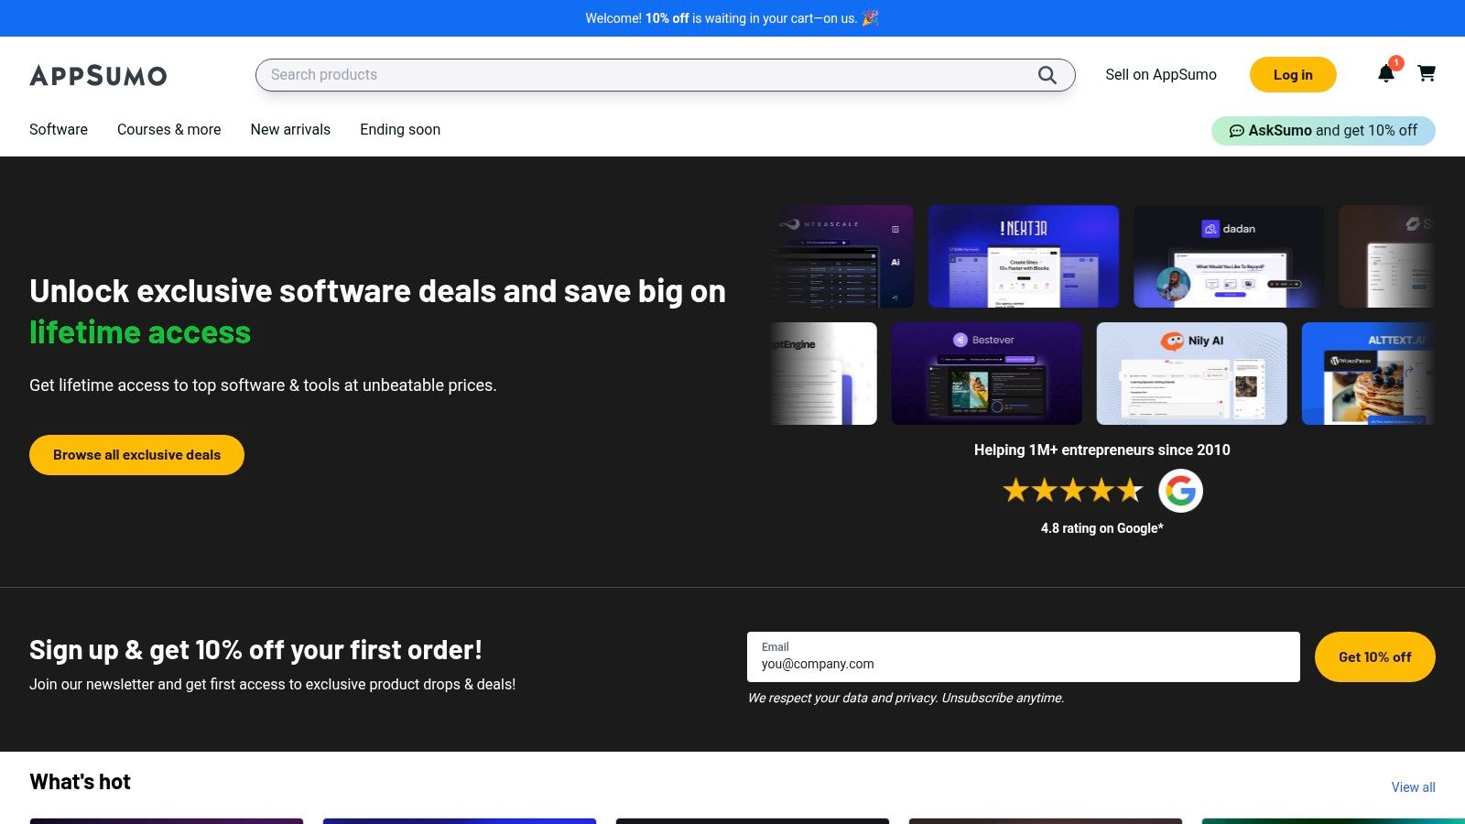The width and height of the screenshot is (1465, 824).
Task: Click the search magnifier icon
Action: click(x=1047, y=75)
